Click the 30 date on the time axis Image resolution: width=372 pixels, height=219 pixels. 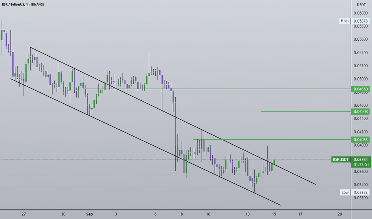63,214
